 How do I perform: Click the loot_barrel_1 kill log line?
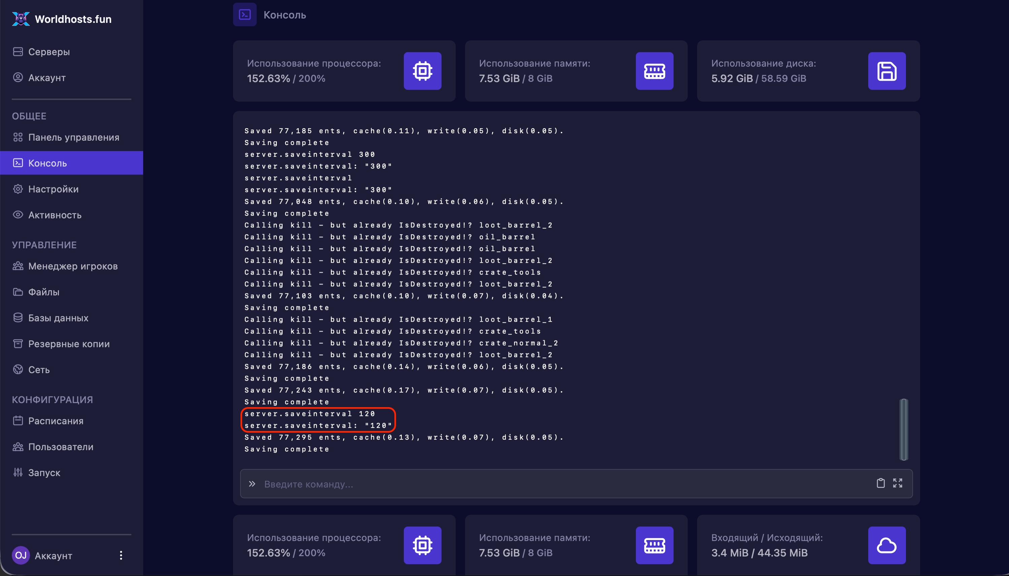pos(398,319)
